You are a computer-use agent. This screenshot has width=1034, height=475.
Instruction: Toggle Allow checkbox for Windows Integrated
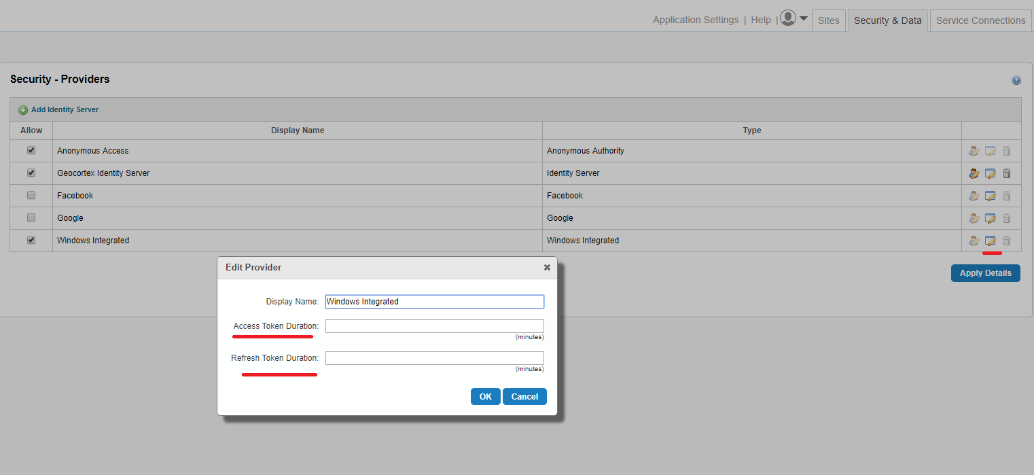[31, 240]
